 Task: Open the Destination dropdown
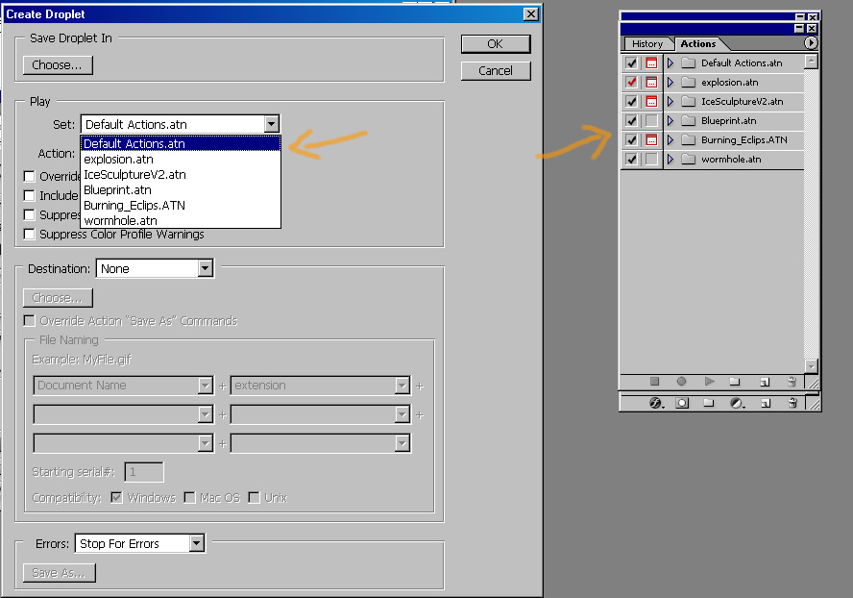[x=205, y=269]
